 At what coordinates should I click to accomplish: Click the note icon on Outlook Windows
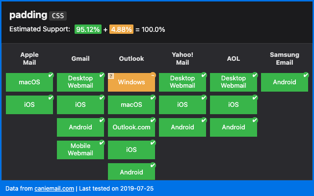coord(111,76)
